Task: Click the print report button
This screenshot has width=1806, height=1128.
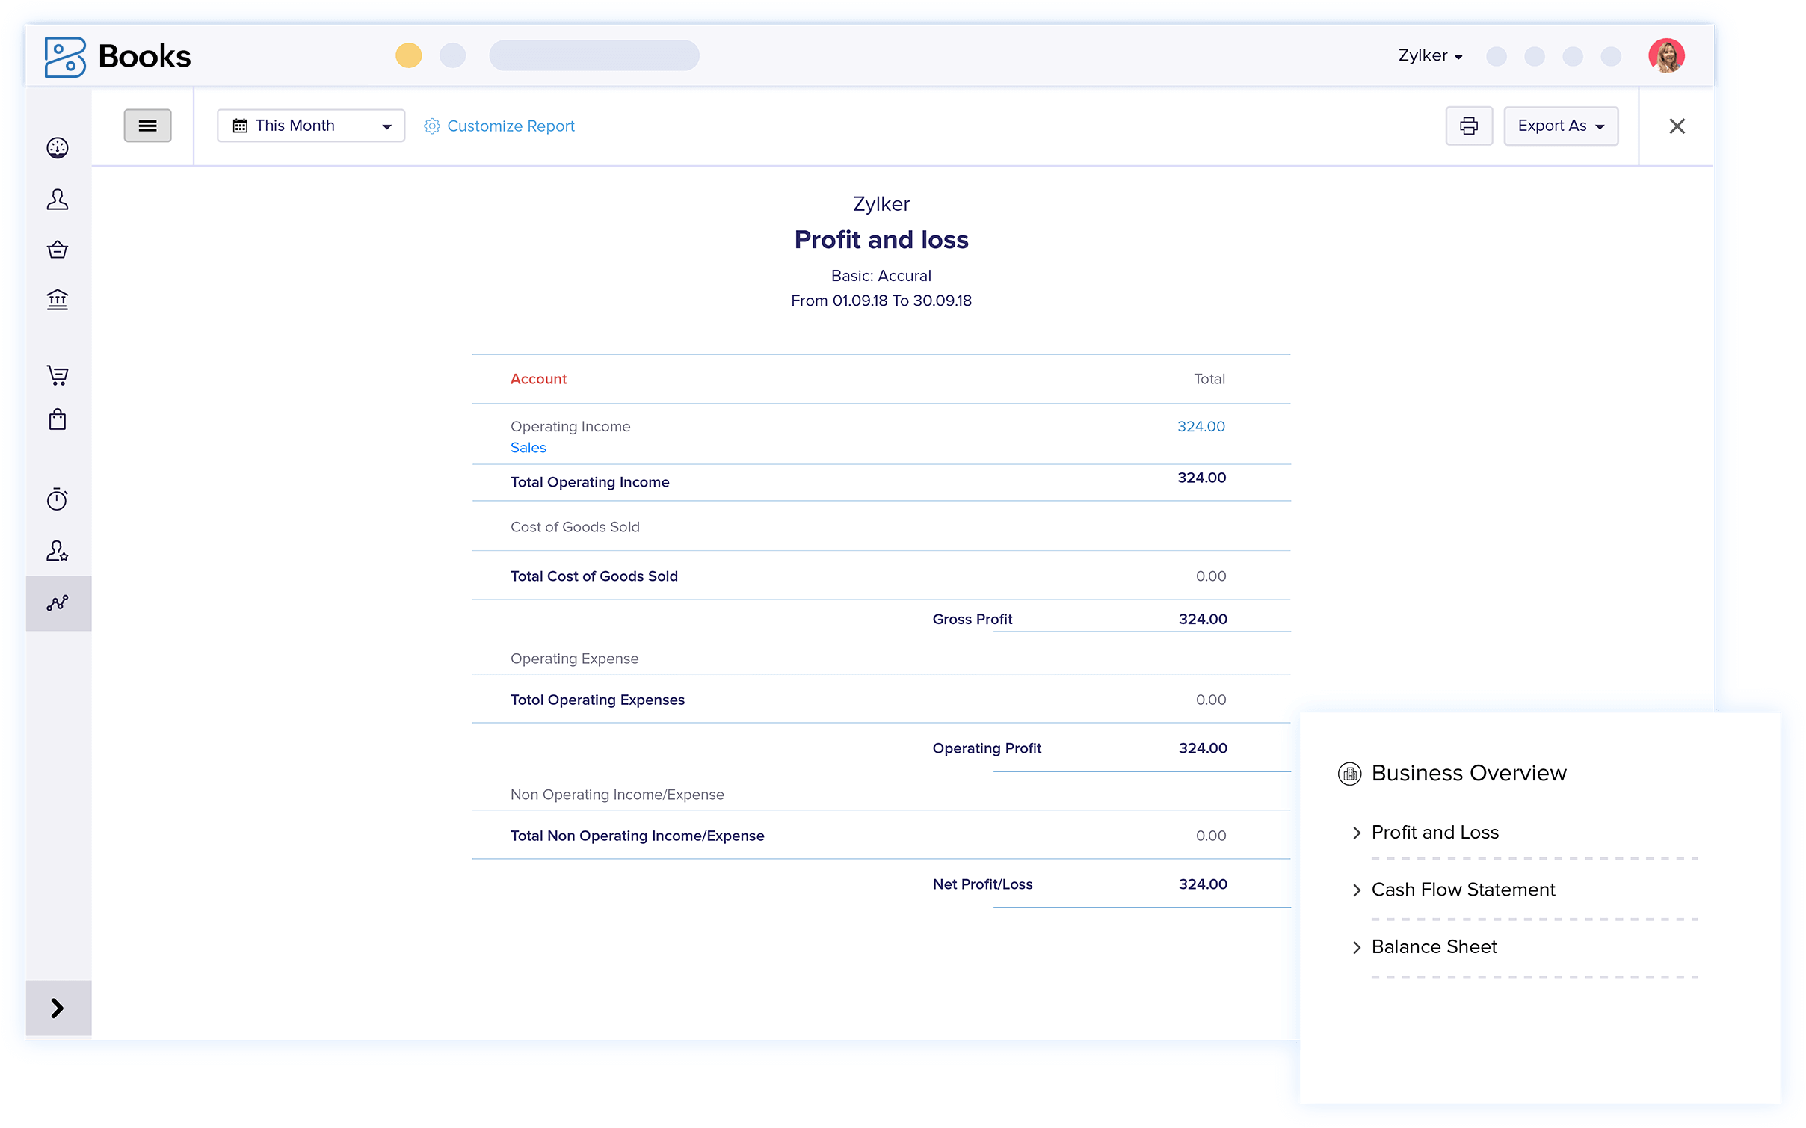Action: 1471,126
